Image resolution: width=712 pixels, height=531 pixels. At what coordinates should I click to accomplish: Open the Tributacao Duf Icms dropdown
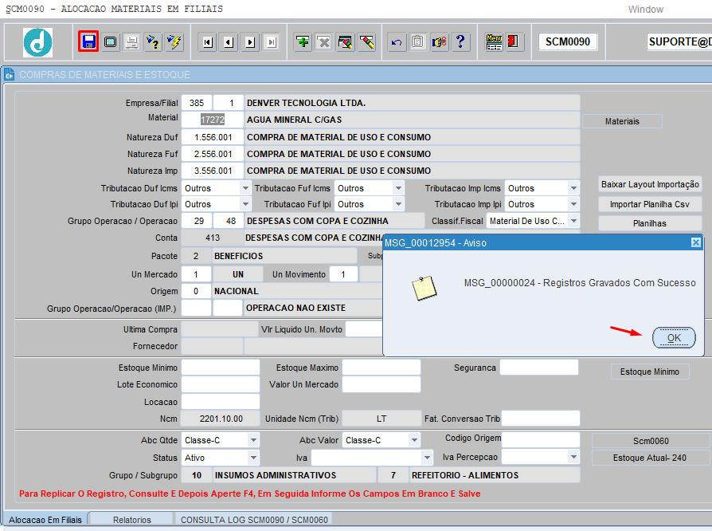click(245, 187)
